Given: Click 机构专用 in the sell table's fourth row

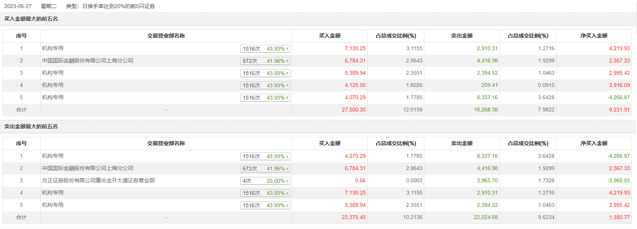Looking at the screenshot, I should tap(53, 193).
